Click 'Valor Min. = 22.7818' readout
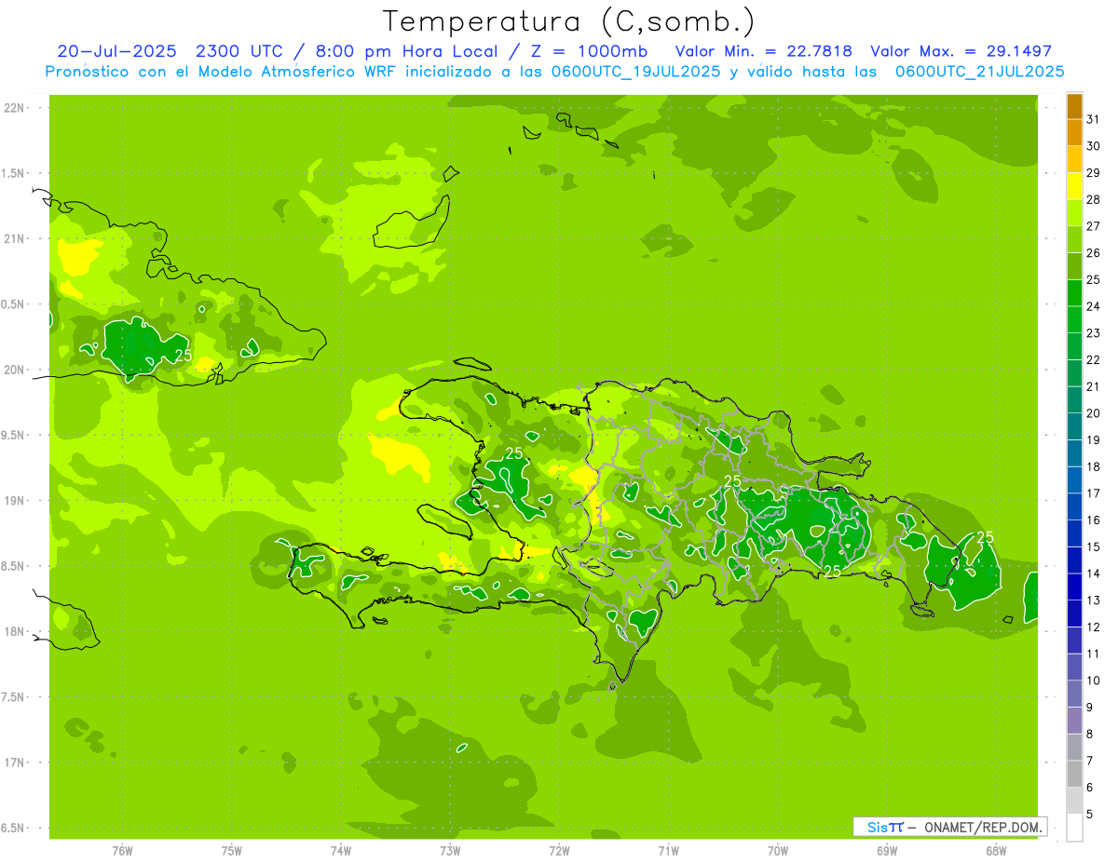This screenshot has width=1118, height=863. [x=764, y=51]
